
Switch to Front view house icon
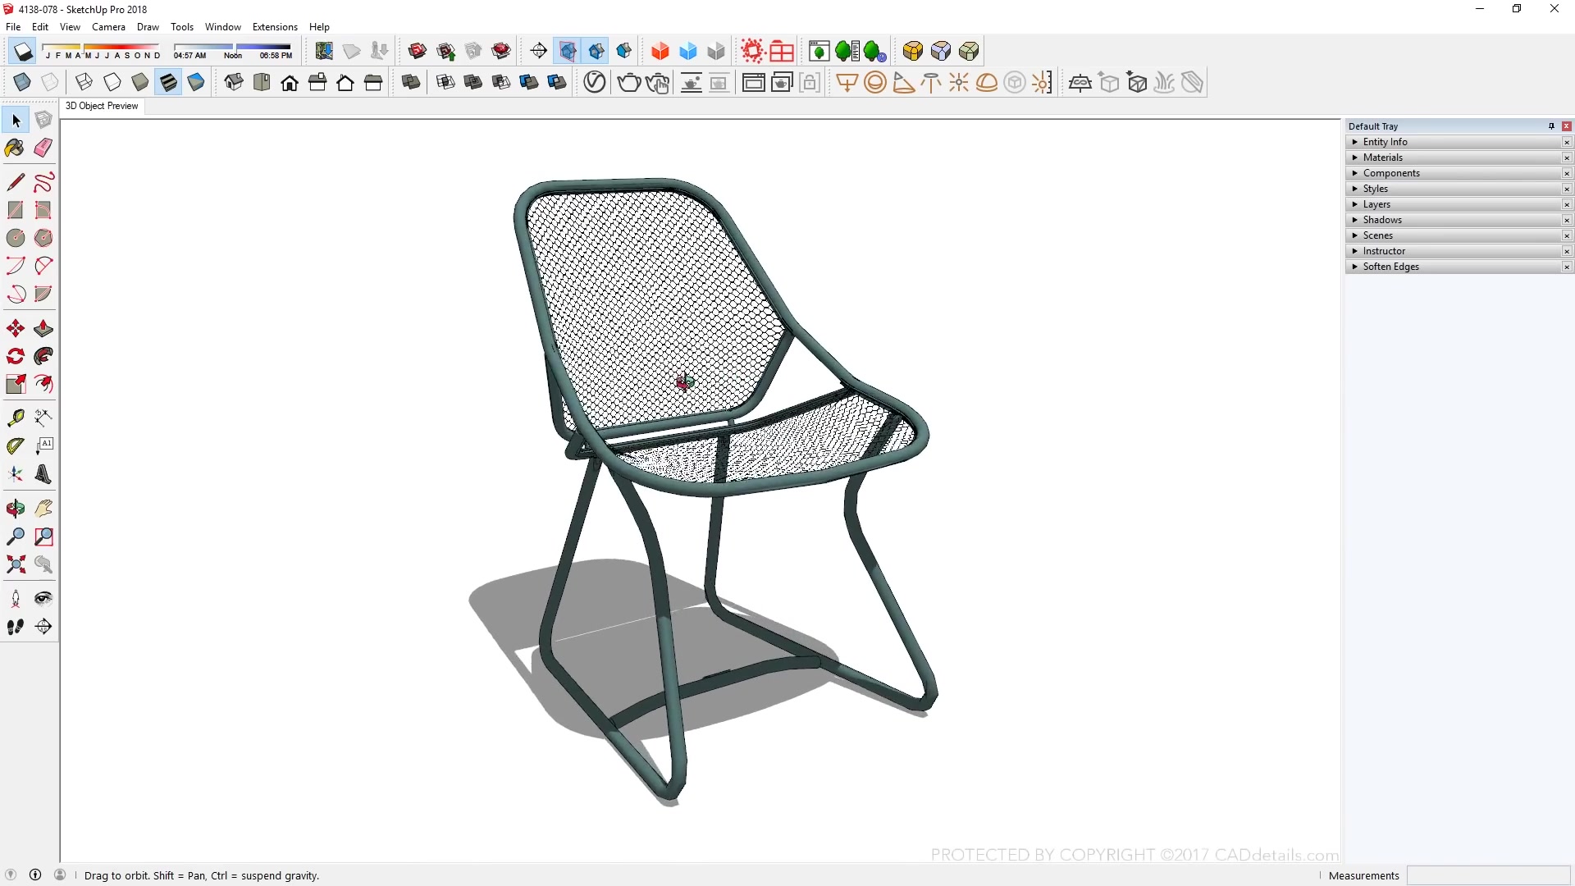pos(290,82)
